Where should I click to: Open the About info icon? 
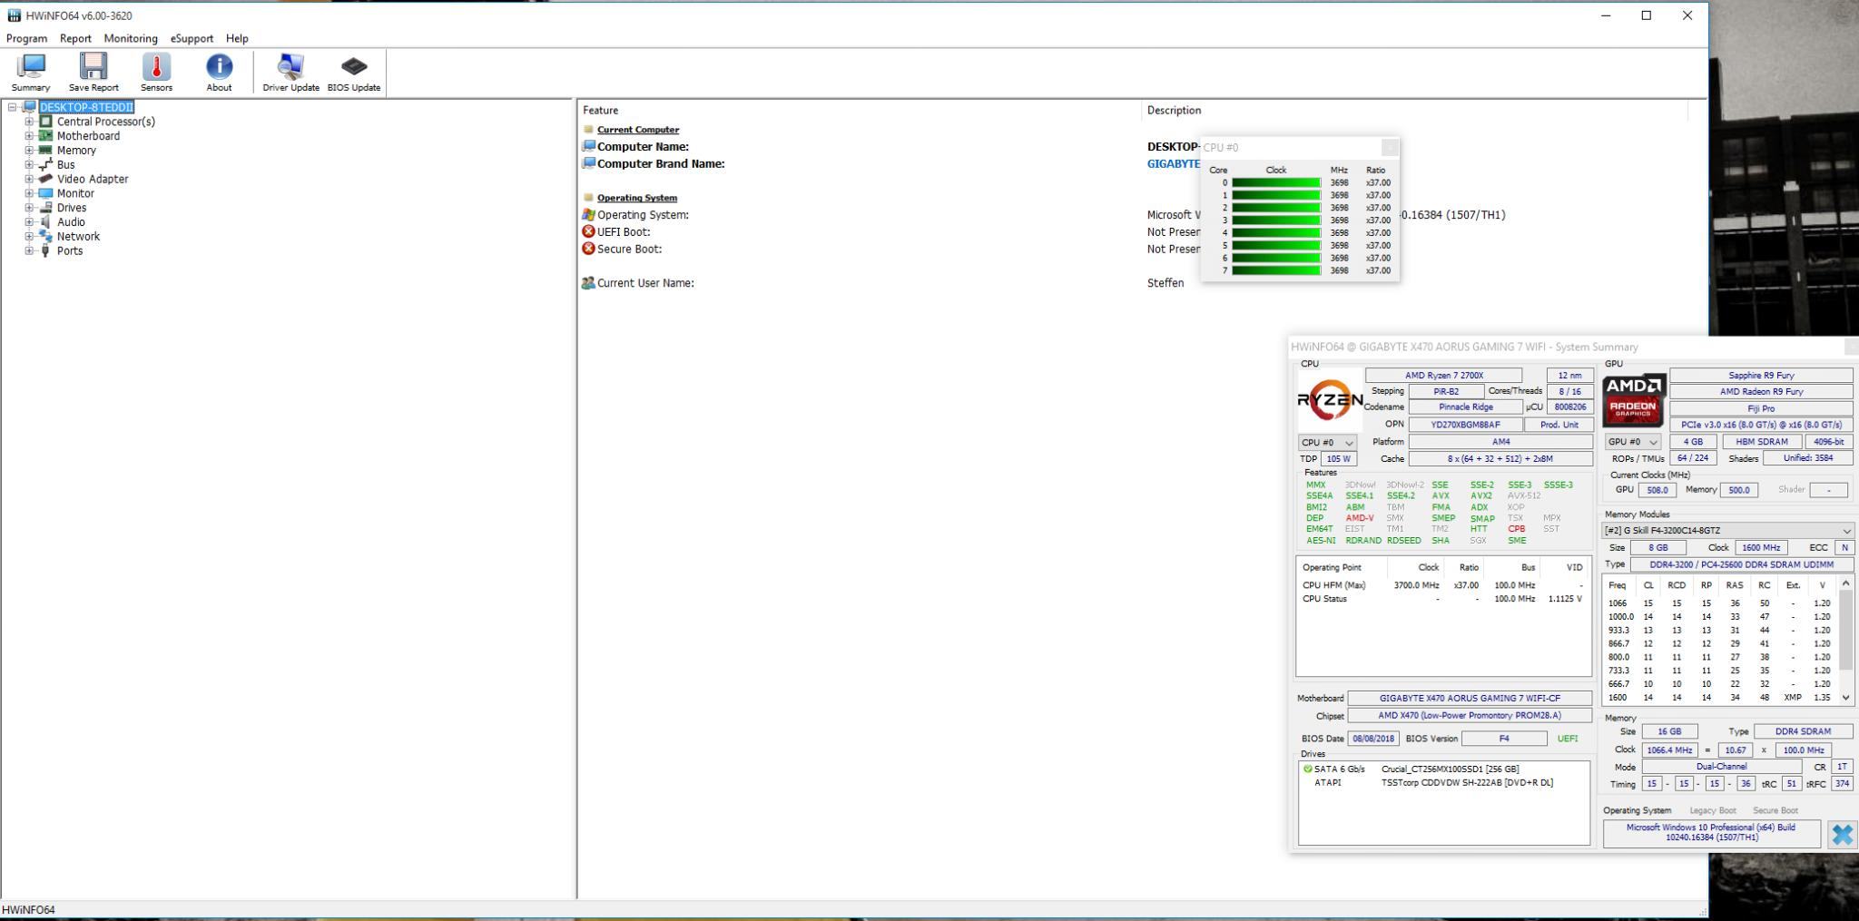coord(219,73)
